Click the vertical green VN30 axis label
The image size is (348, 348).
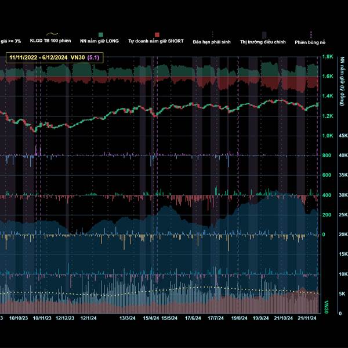coord(326,307)
